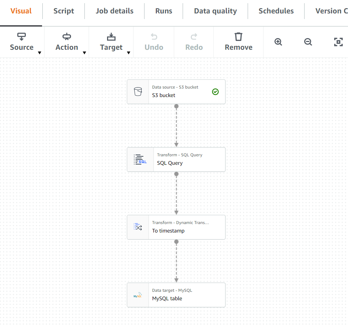
Task: Open the Target dropdown chevron
Action: click(129, 53)
